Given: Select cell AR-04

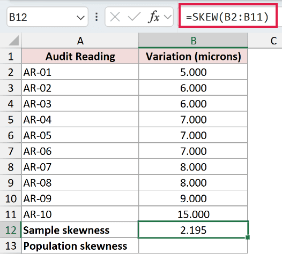Looking at the screenshot, I should pyautogui.click(x=80, y=119).
